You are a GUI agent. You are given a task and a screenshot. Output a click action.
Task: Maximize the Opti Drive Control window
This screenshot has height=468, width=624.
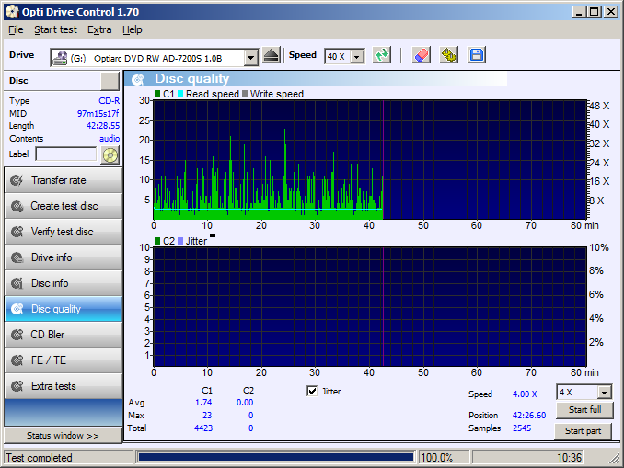[595, 12]
